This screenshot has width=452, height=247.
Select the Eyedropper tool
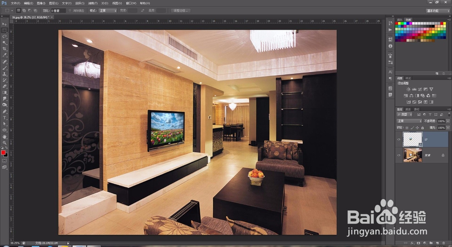(x=5, y=55)
